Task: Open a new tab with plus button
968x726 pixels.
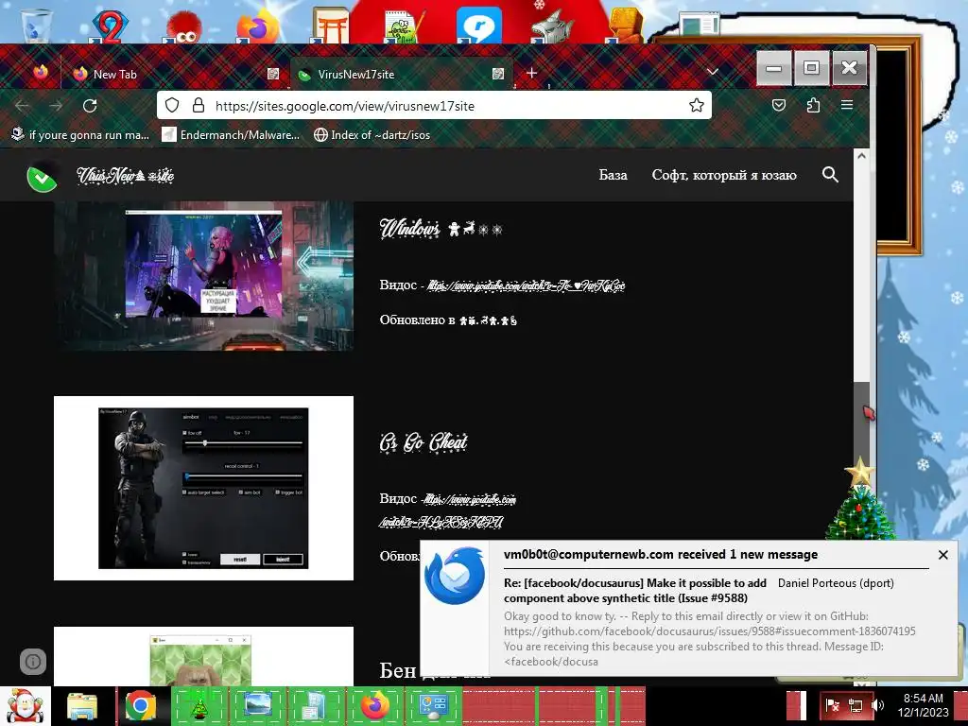Action: [531, 74]
